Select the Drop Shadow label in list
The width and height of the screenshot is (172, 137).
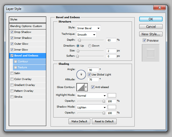click(x=23, y=32)
